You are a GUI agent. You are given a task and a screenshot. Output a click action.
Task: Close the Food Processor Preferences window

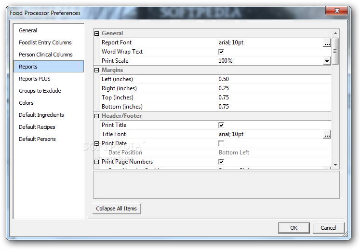pyautogui.click(x=337, y=11)
